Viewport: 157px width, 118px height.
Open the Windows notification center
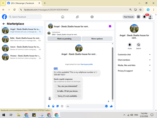(152, 115)
